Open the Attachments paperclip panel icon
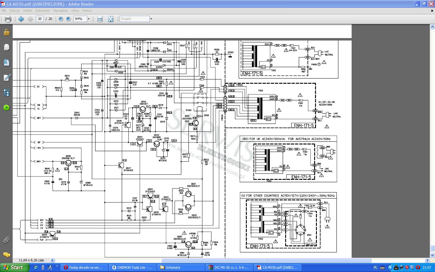This screenshot has width=435, height=272. pos(6,240)
